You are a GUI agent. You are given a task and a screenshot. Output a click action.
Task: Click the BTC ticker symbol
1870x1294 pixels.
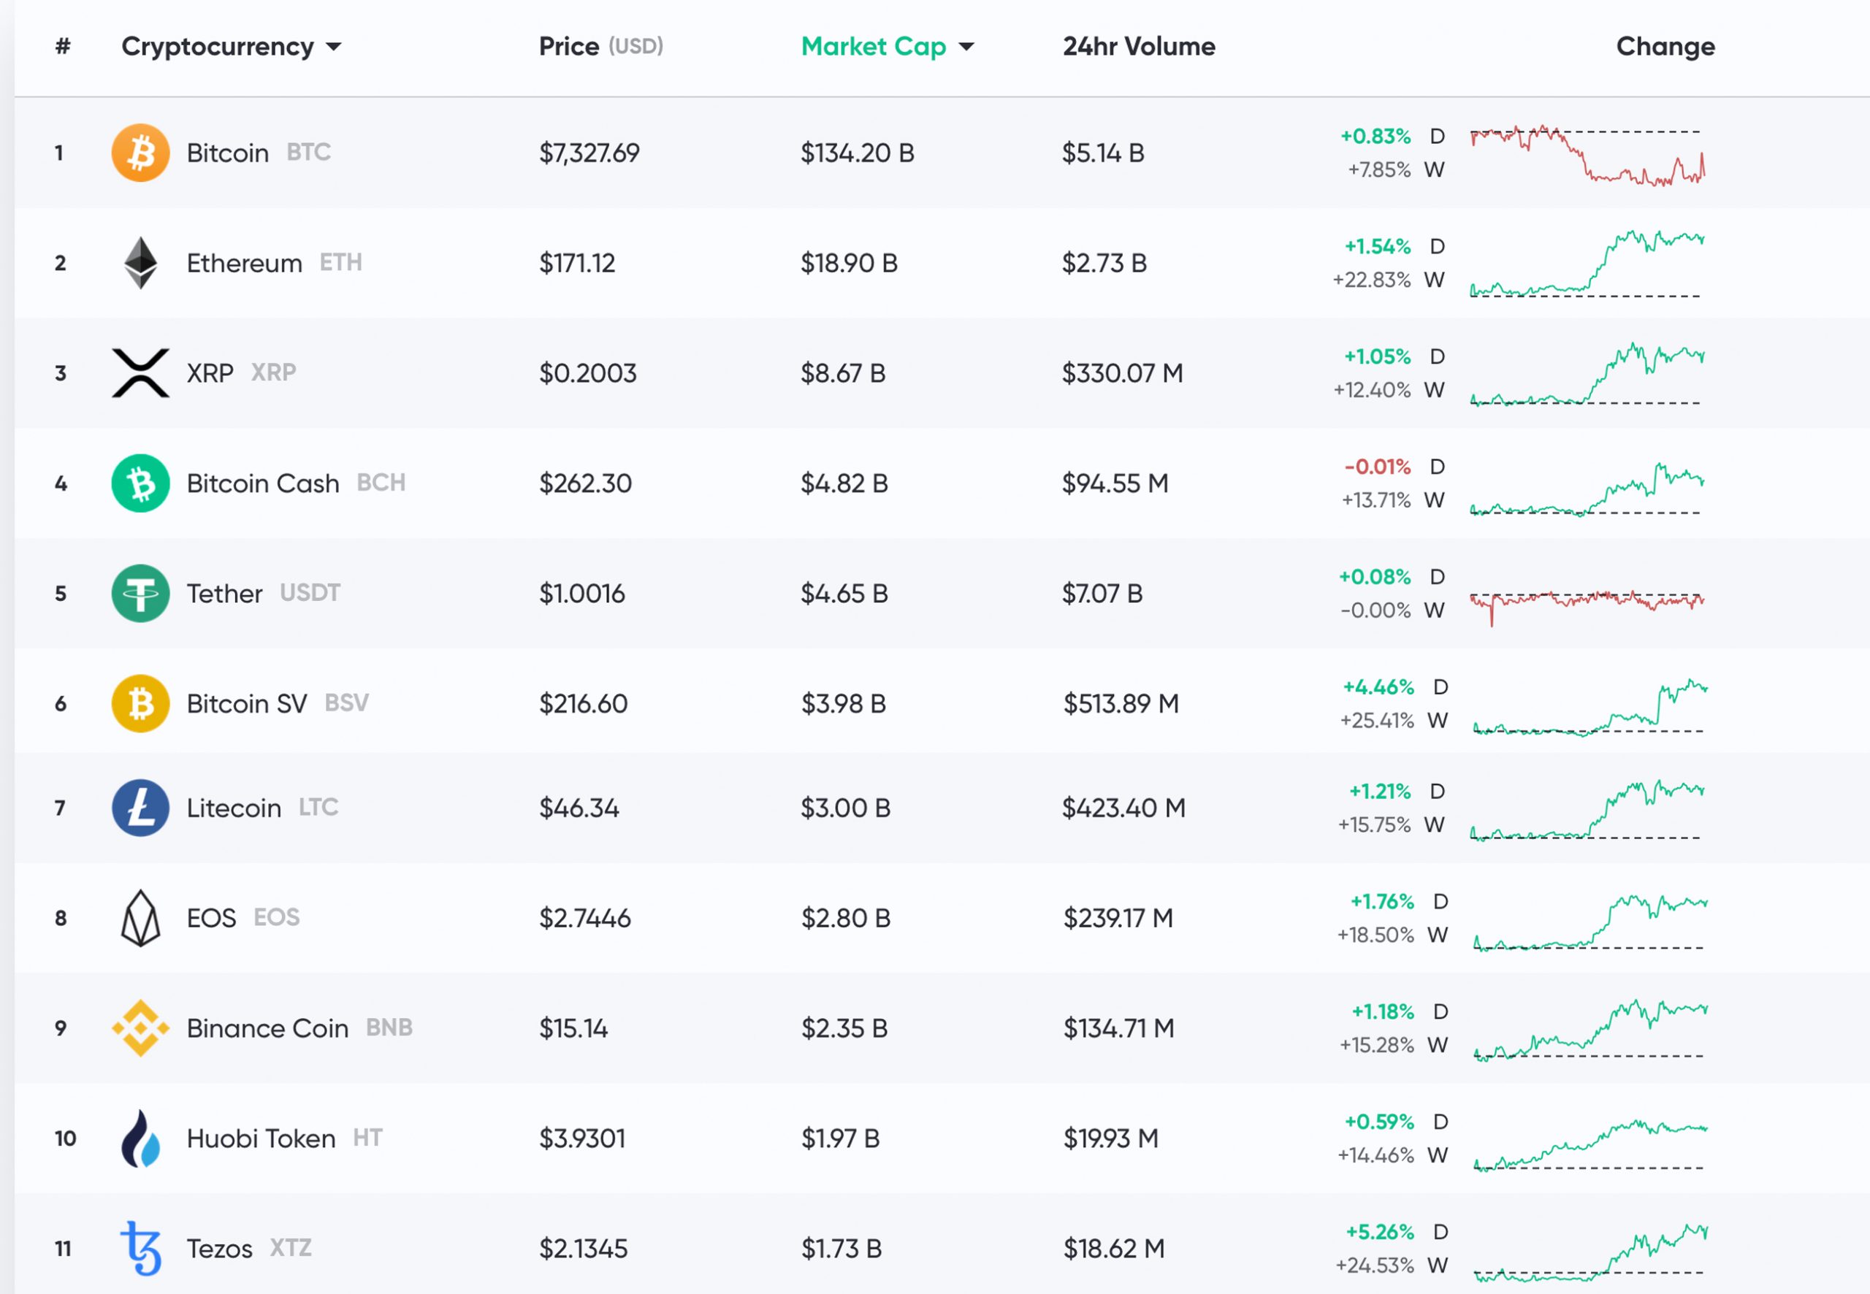[x=309, y=152]
